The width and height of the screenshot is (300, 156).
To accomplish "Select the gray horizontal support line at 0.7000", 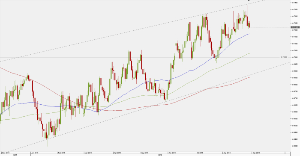I will [x=140, y=57].
